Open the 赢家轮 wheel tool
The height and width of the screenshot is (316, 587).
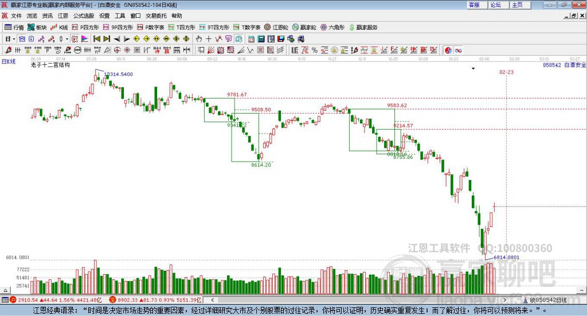304,28
